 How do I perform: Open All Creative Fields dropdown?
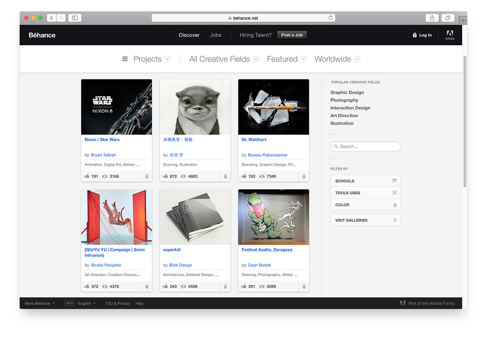click(x=224, y=59)
